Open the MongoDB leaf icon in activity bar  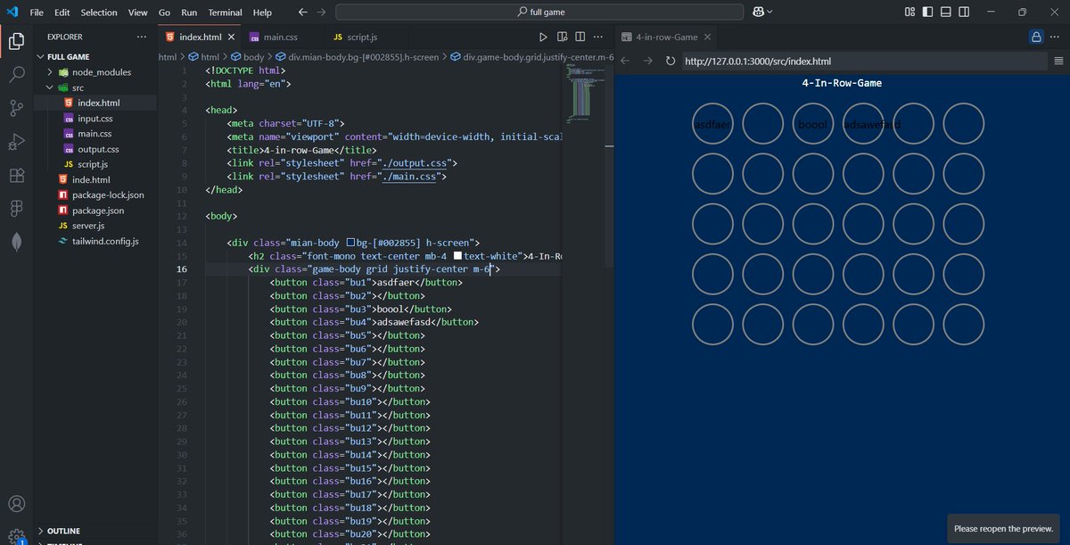tap(16, 241)
